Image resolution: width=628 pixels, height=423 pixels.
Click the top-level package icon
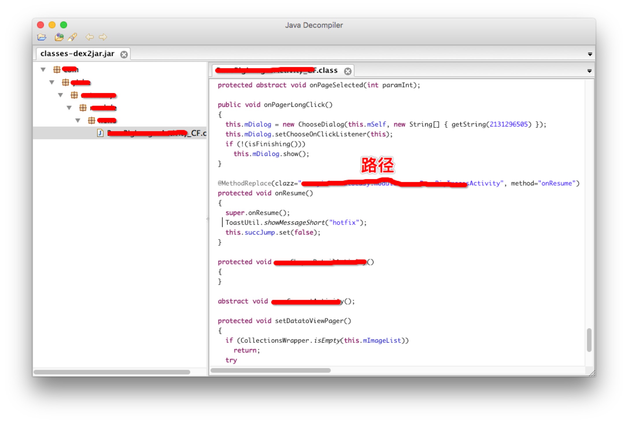click(x=57, y=70)
